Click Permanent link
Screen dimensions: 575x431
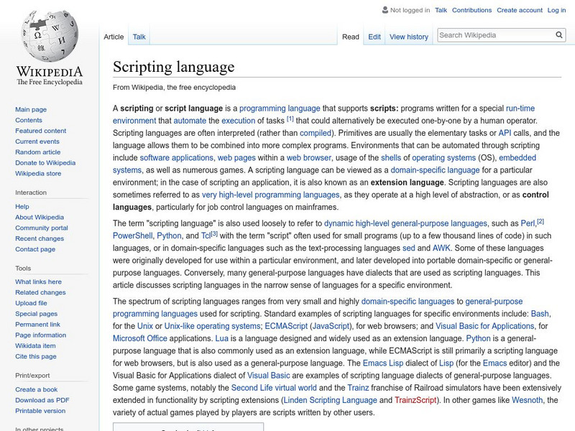37,325
